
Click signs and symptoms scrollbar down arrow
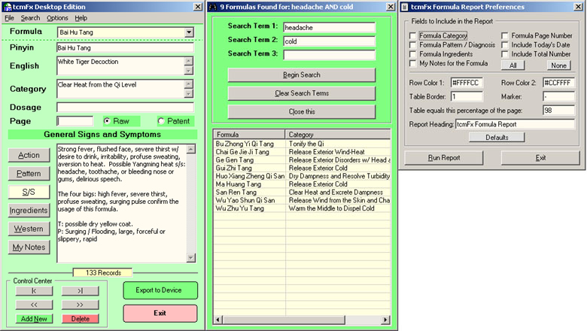click(x=191, y=258)
